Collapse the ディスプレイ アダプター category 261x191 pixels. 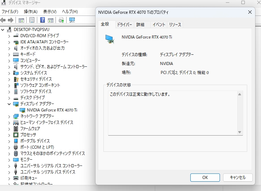[x=9, y=104]
